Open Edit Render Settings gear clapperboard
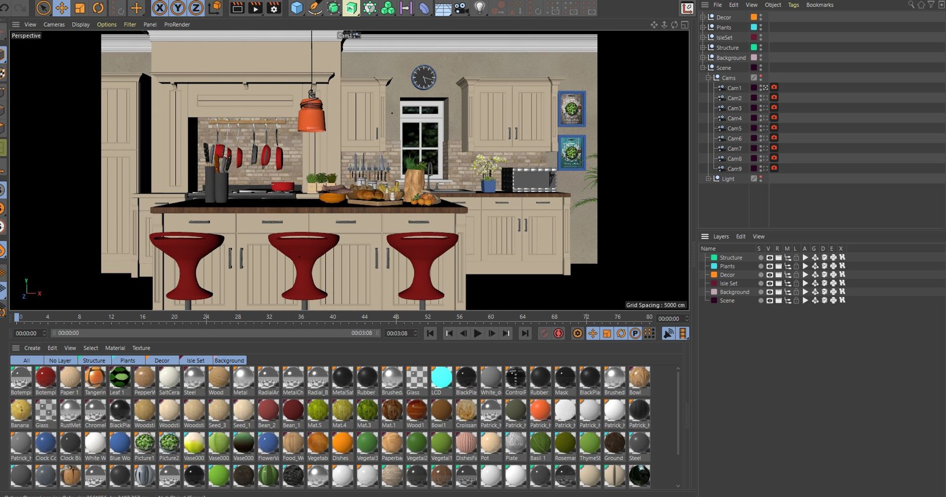Screen dimensions: 946x497 click(274, 8)
